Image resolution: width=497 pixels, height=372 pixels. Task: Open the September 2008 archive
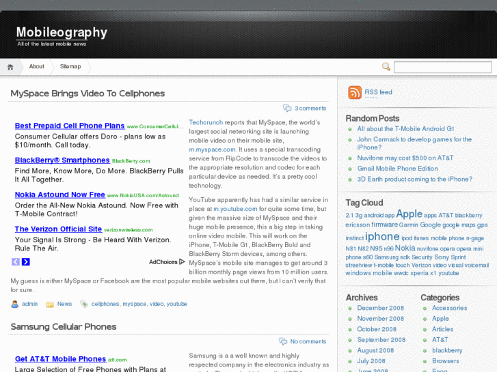pos(381,340)
